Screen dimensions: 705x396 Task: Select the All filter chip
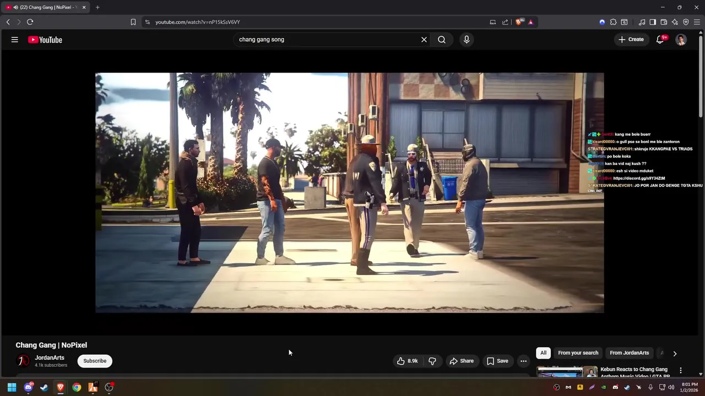click(543, 353)
